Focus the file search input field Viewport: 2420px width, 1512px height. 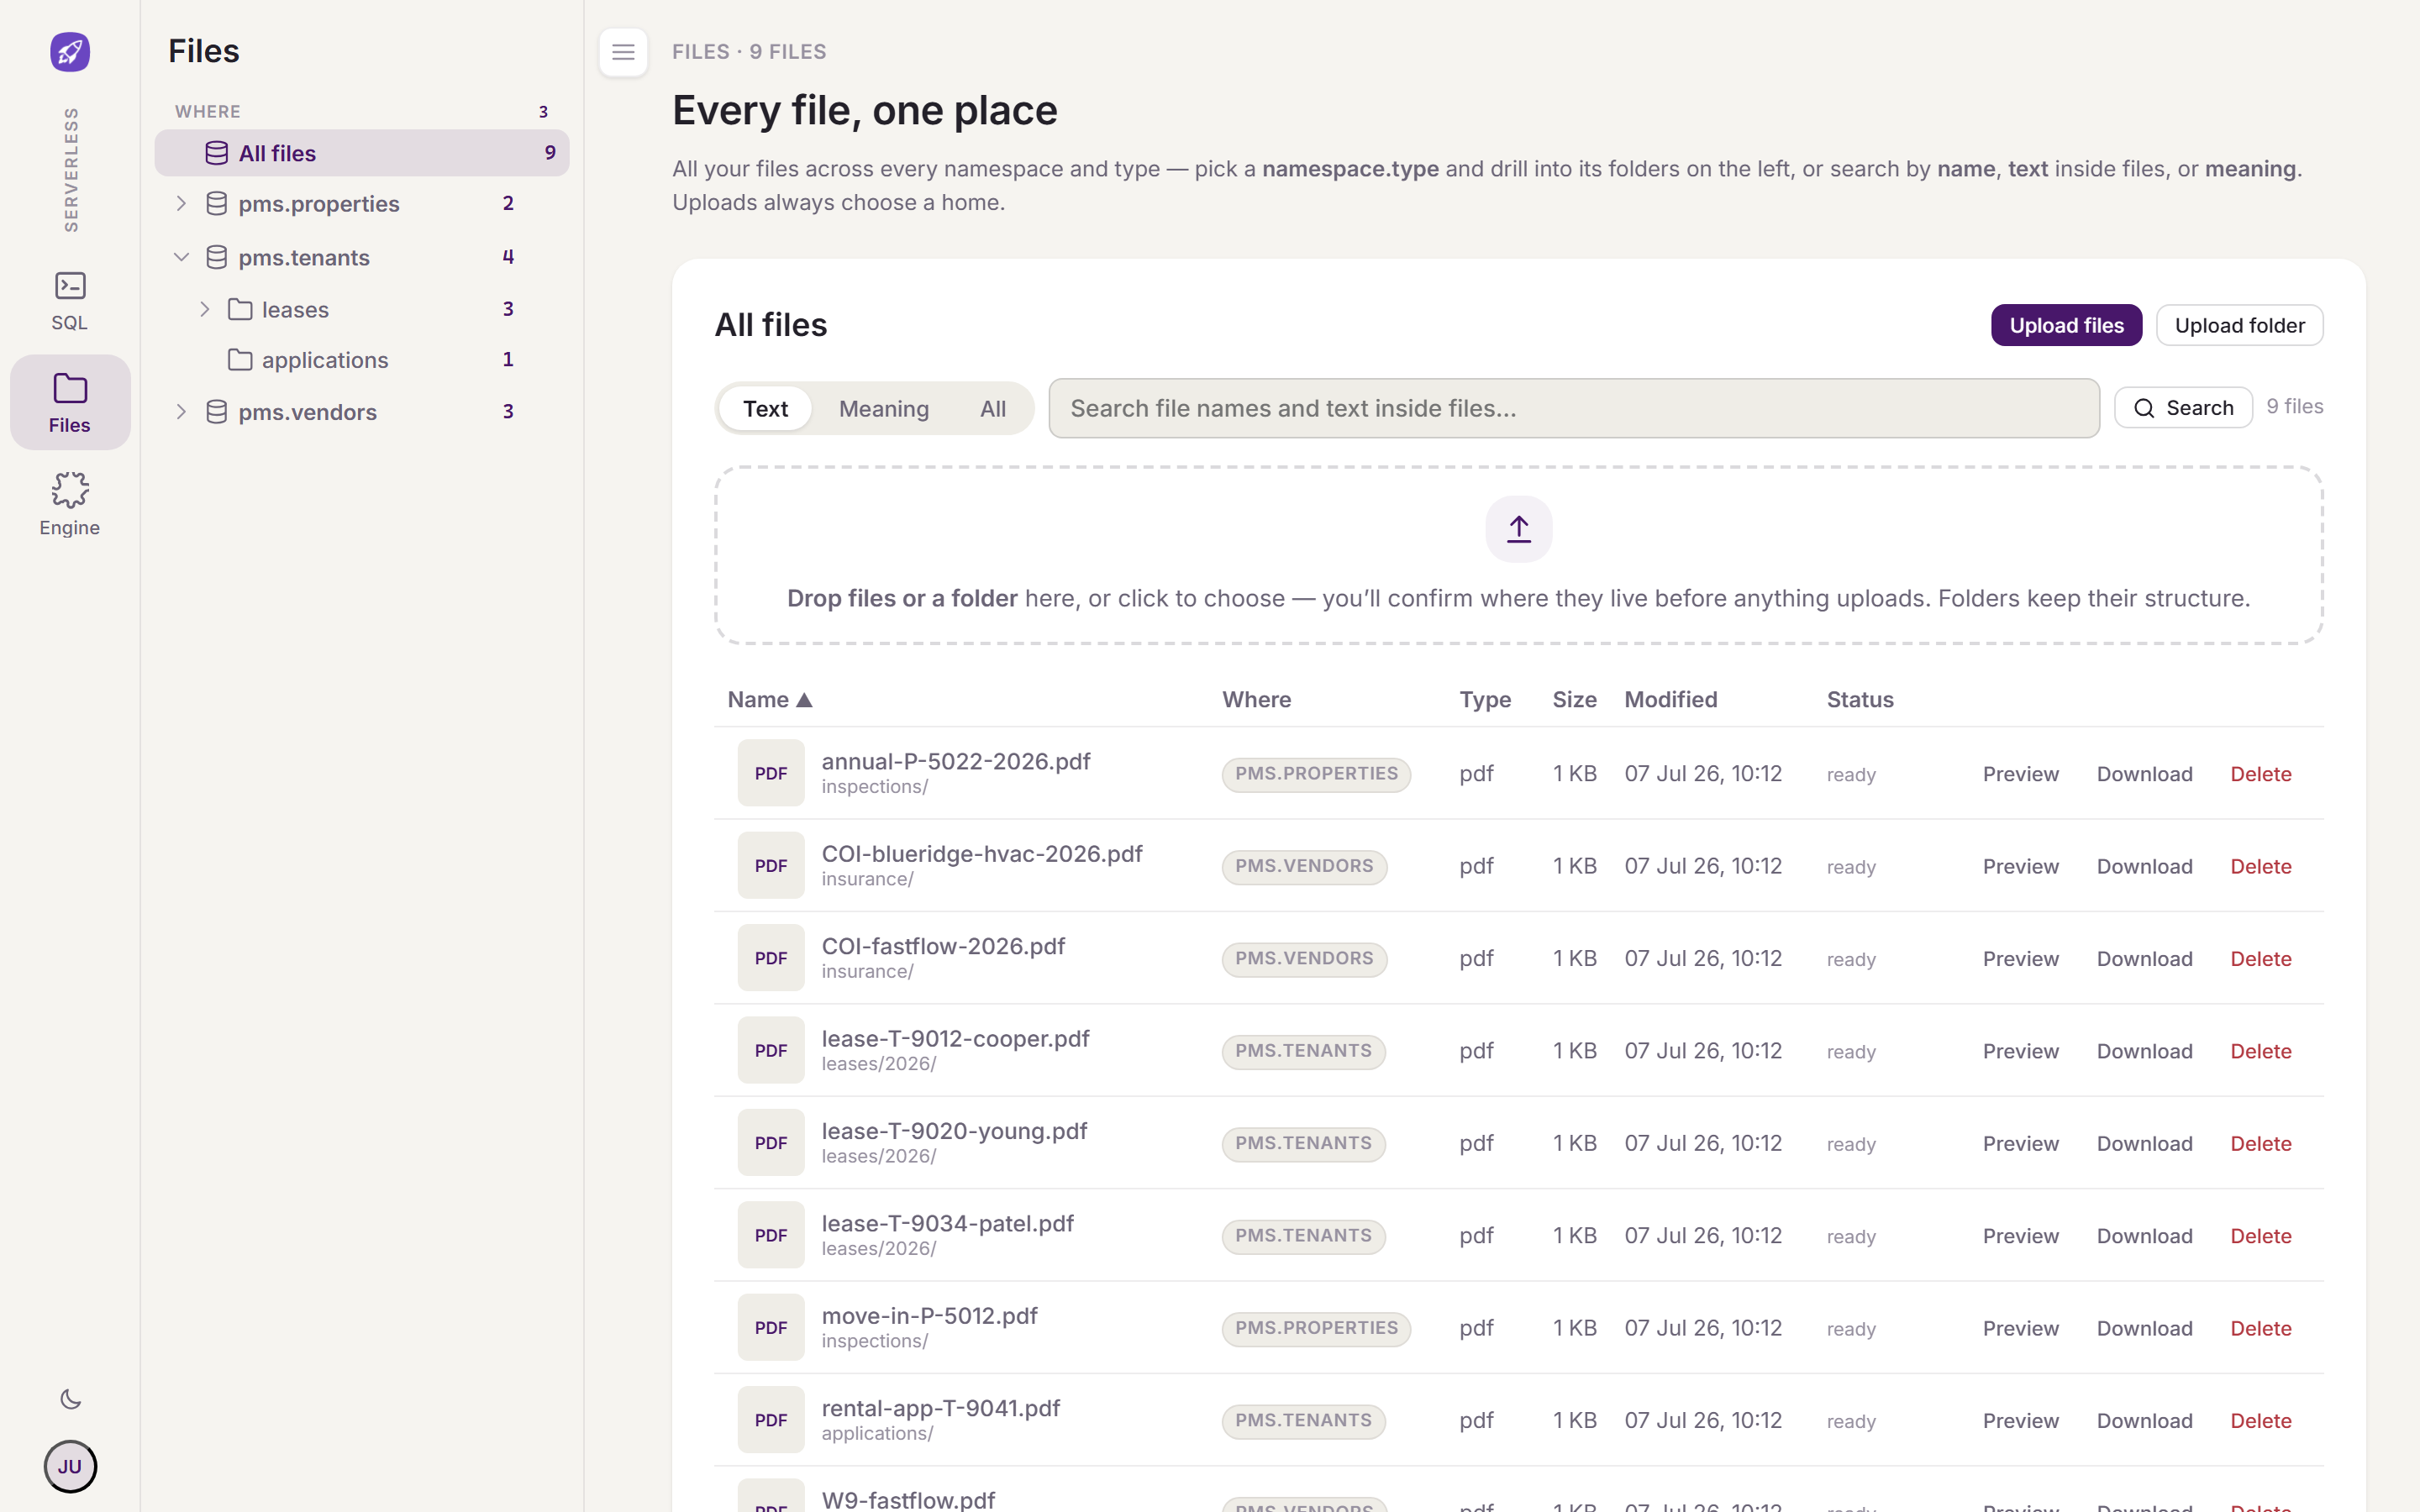[x=1574, y=408]
